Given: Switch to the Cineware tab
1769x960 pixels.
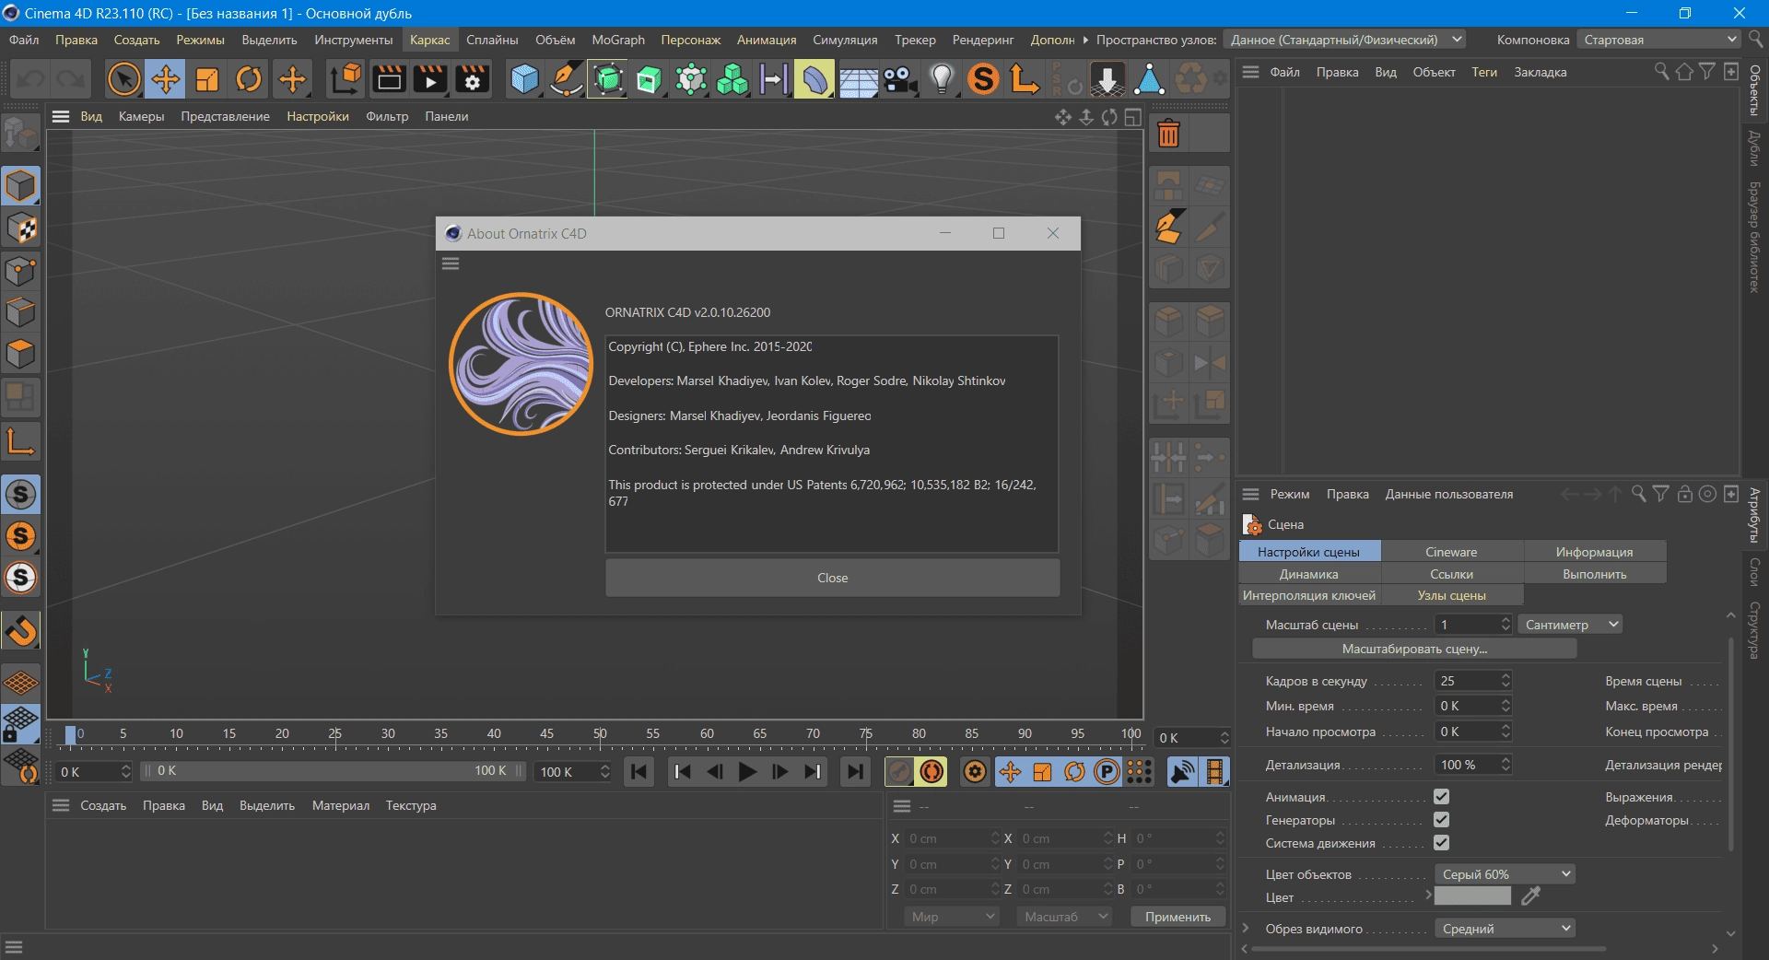Looking at the screenshot, I should pos(1451,552).
